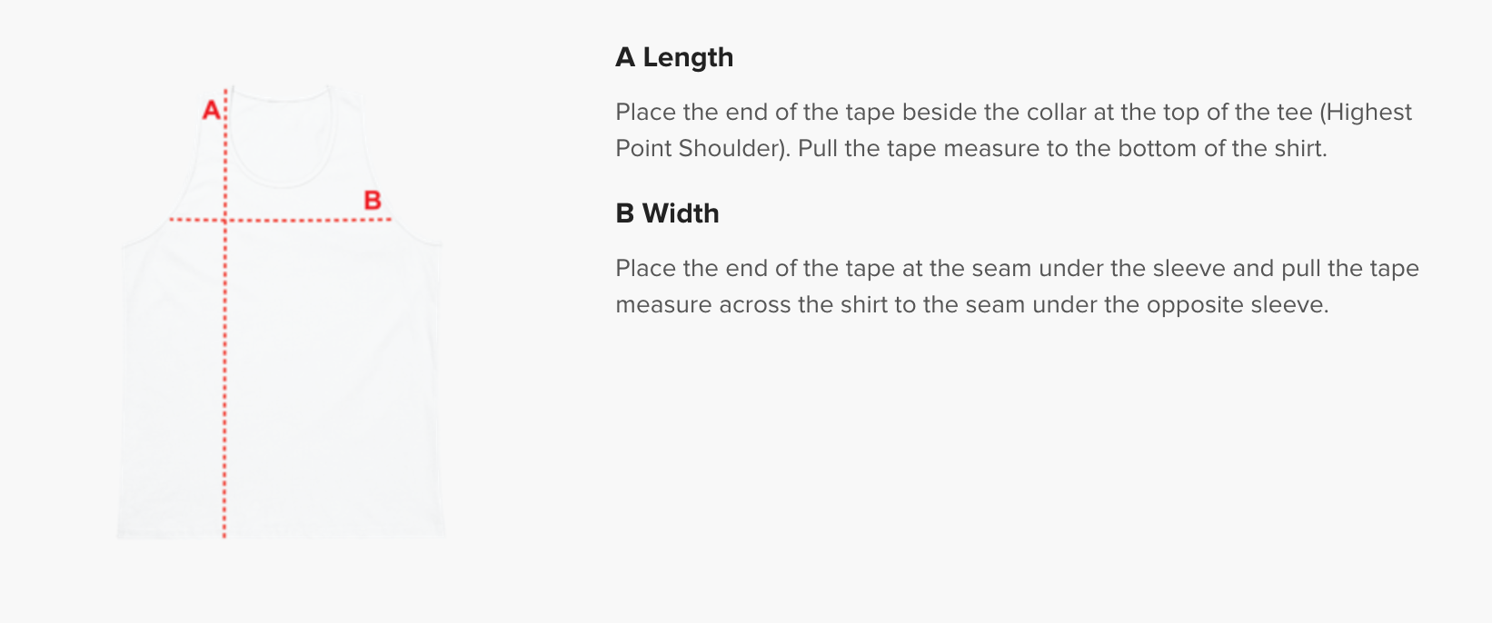This screenshot has height=623, width=1492.
Task: Select the horizontal red dotted width line
Action: pyautogui.click(x=281, y=220)
